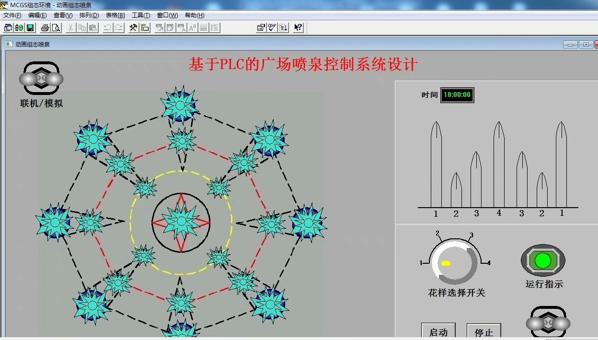This screenshot has height=340, width=598.
Task: Select position 4 on the rotary switch
Action: coord(488,263)
